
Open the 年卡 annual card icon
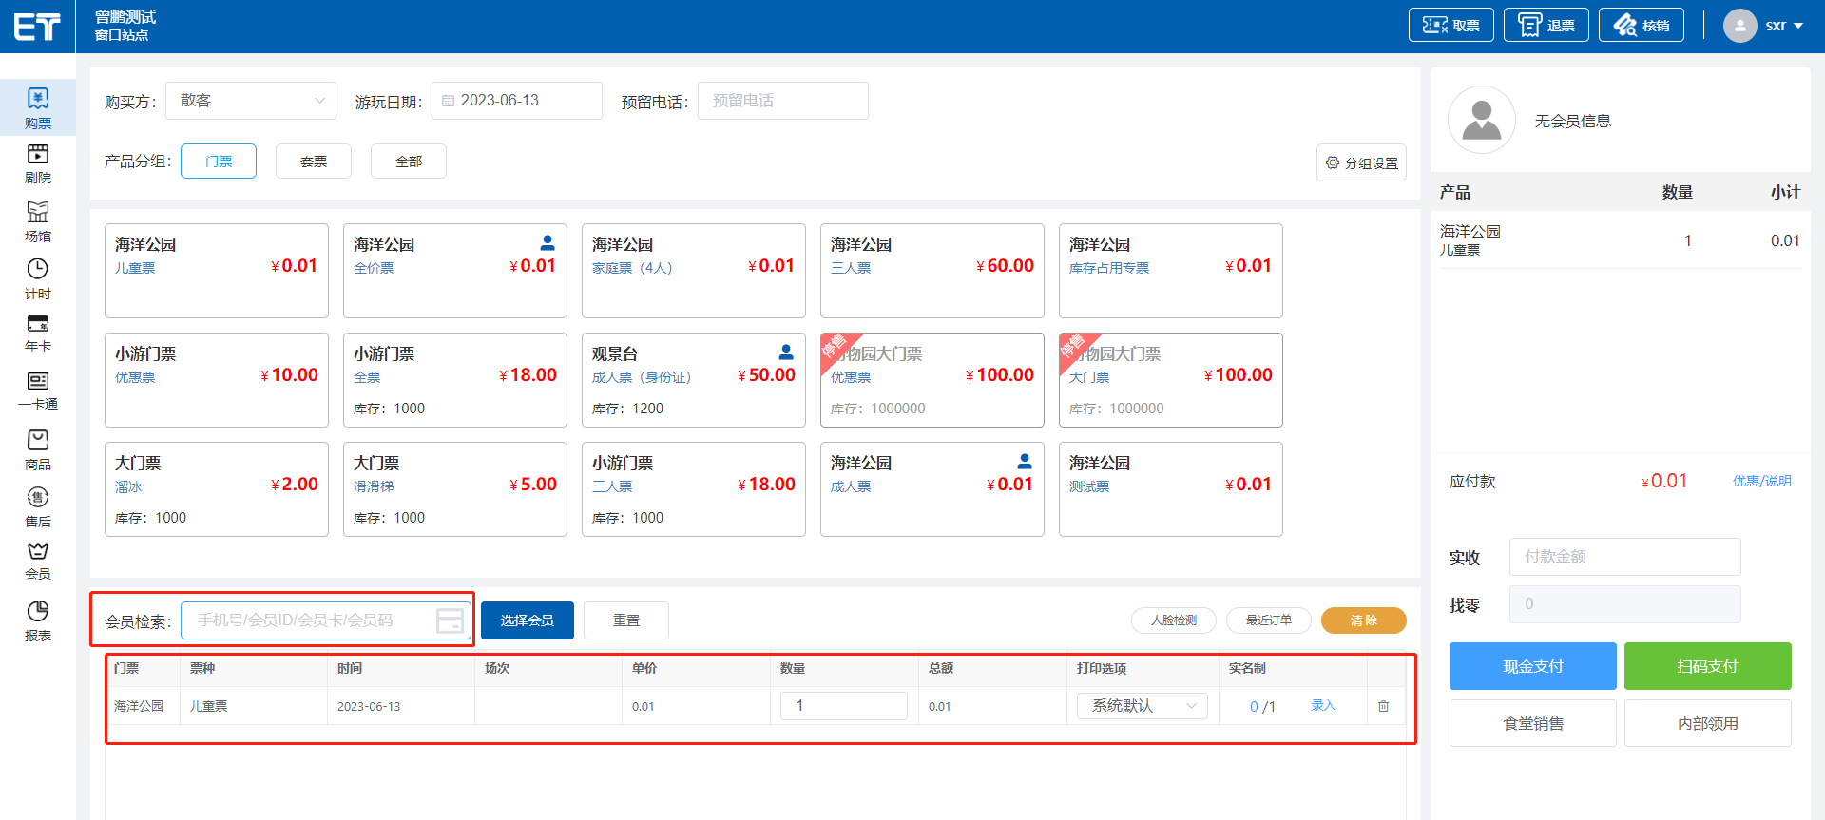pyautogui.click(x=38, y=325)
